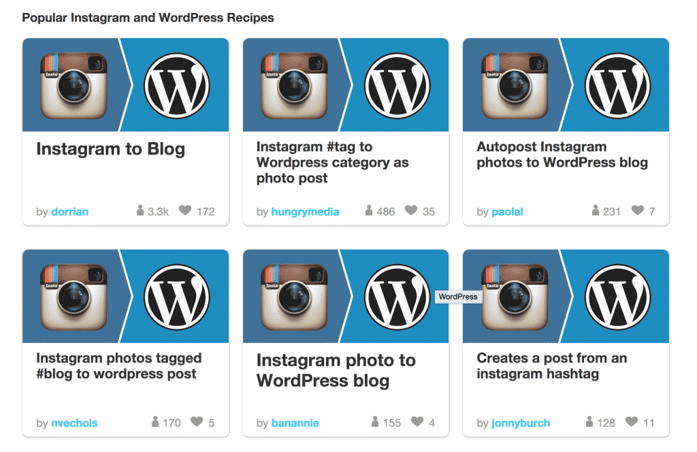The width and height of the screenshot is (697, 452).
Task: Click the Instagram icon on the nvechols recipe
Action: (x=74, y=297)
